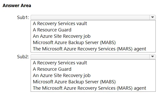The height and width of the screenshot is (94, 157).
Task: Click the Answer Area heading
Action: [x=17, y=6]
